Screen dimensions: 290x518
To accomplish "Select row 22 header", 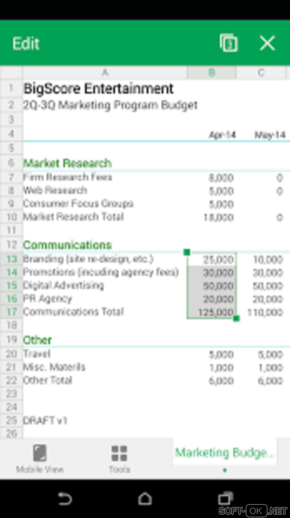I will (11, 380).
